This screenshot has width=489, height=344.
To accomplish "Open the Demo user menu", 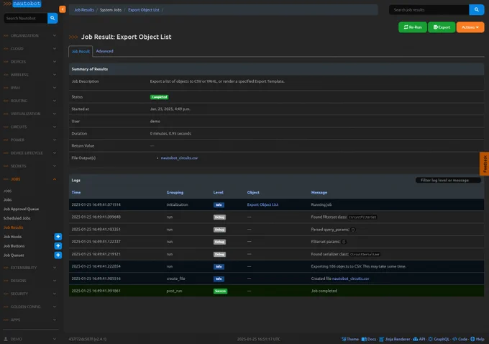I will [30, 339].
